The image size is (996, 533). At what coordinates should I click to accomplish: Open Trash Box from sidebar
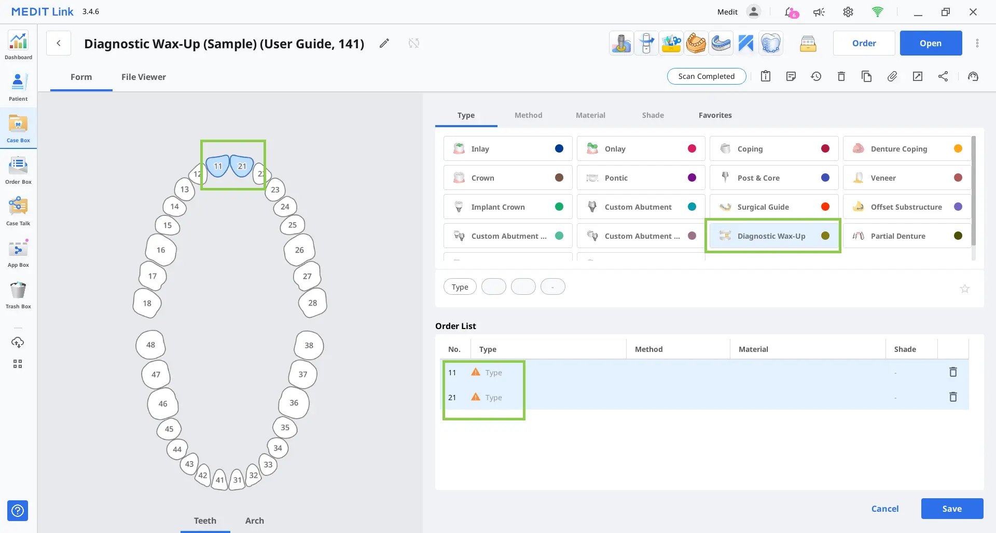coord(18,295)
